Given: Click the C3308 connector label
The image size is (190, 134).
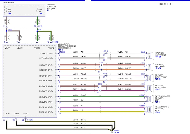Looking at the screenshot, I should click(x=142, y=106).
